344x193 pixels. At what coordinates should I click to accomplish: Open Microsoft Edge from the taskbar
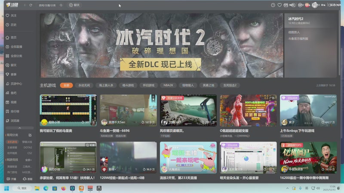coord(46,188)
